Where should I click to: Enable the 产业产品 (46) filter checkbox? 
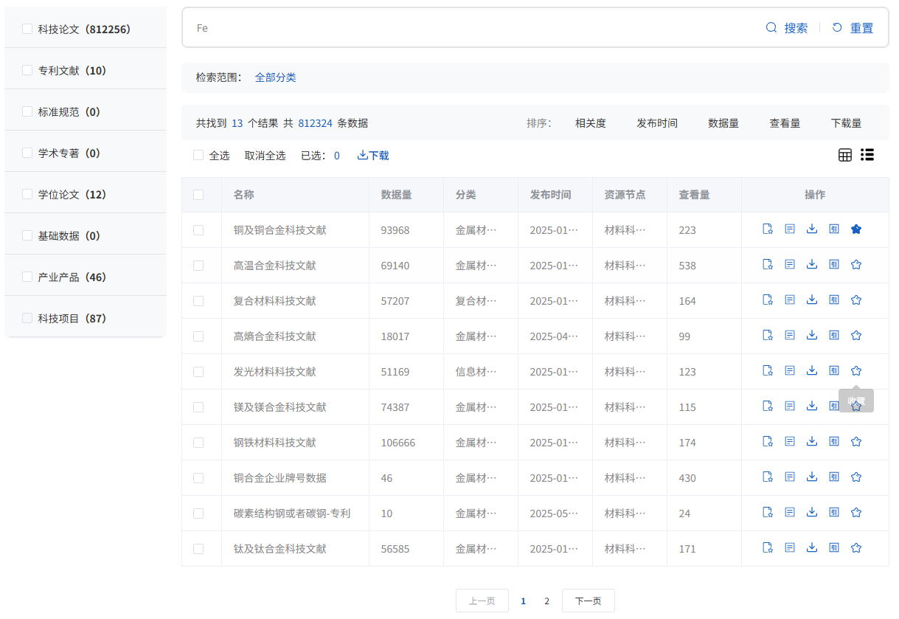pyautogui.click(x=27, y=277)
